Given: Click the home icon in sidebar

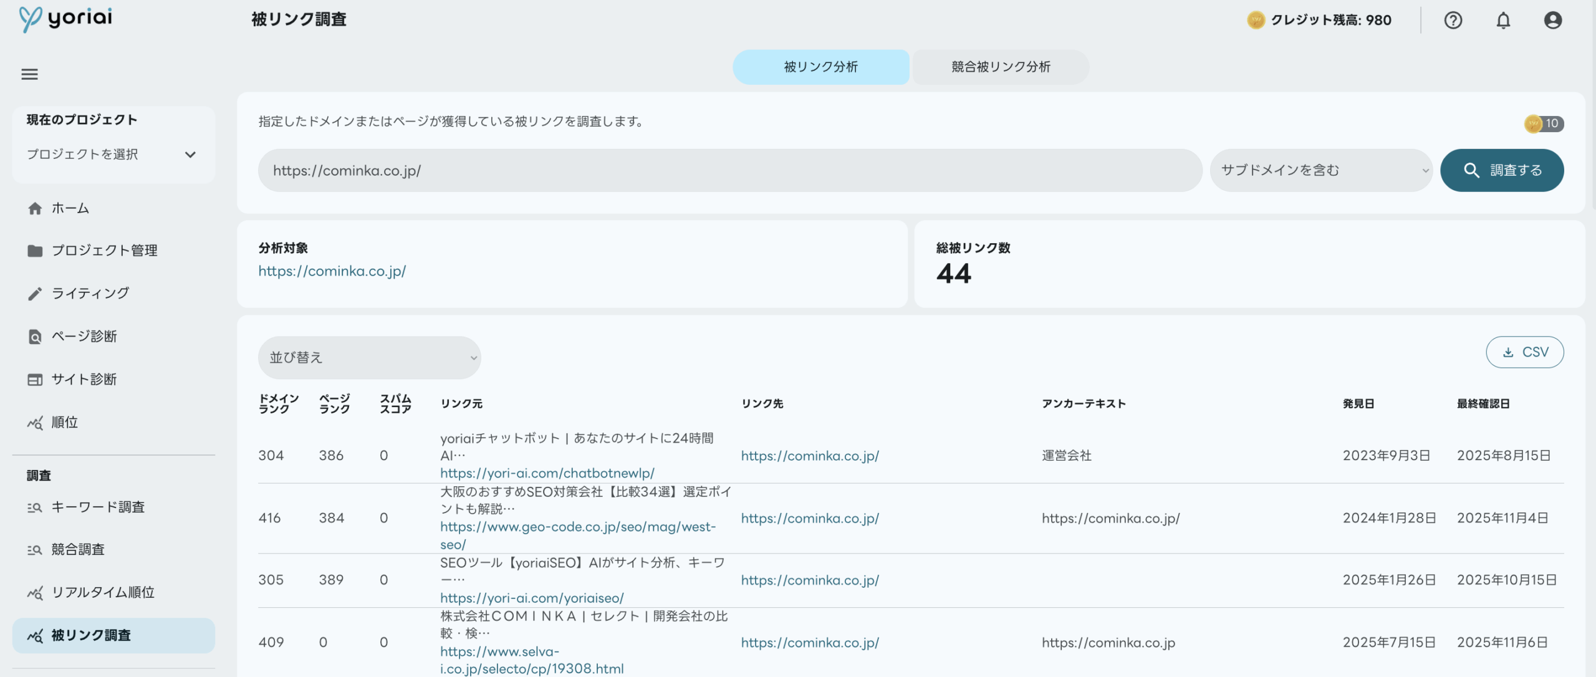Looking at the screenshot, I should pyautogui.click(x=35, y=208).
